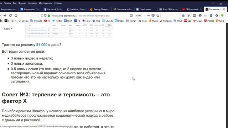Open the Вид menu
The height and width of the screenshot is (128, 228).
[15, 3]
